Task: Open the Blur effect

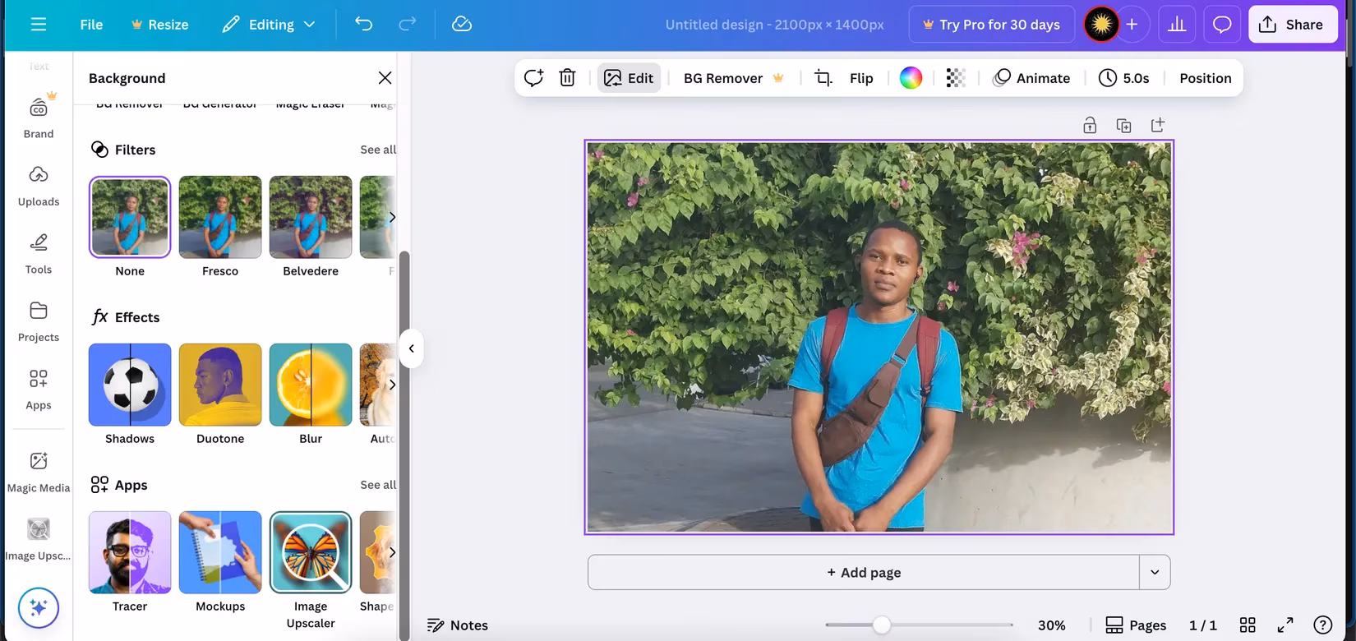Action: click(311, 385)
